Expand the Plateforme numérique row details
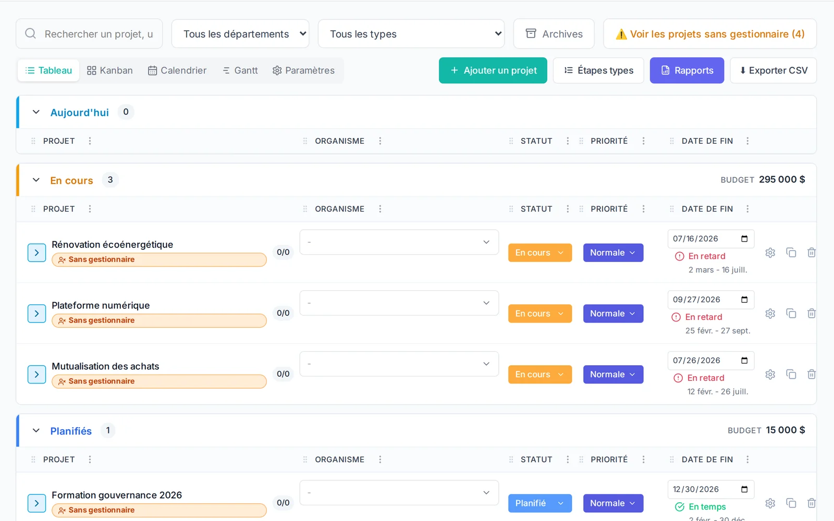 36,314
